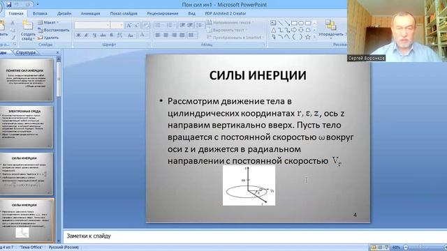Apply bulleted list

[159, 25]
